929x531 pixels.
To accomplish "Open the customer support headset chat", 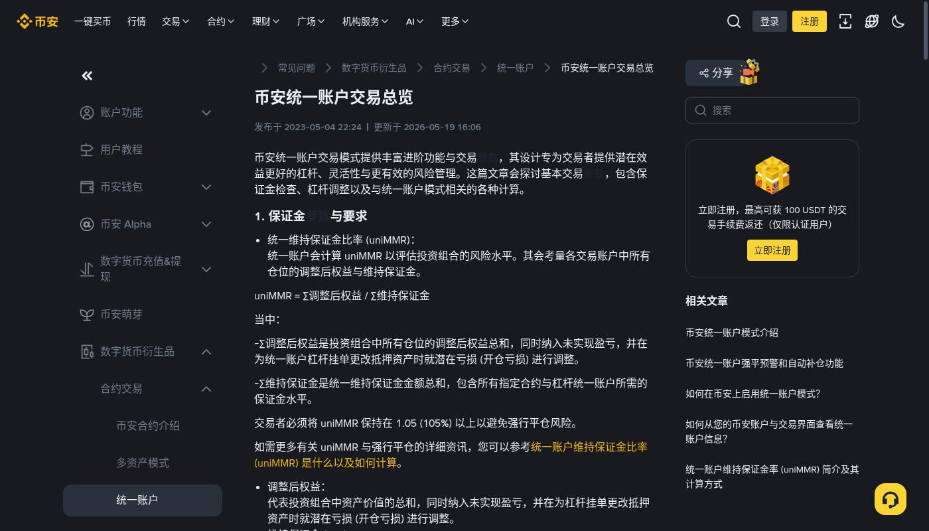I will click(x=891, y=499).
